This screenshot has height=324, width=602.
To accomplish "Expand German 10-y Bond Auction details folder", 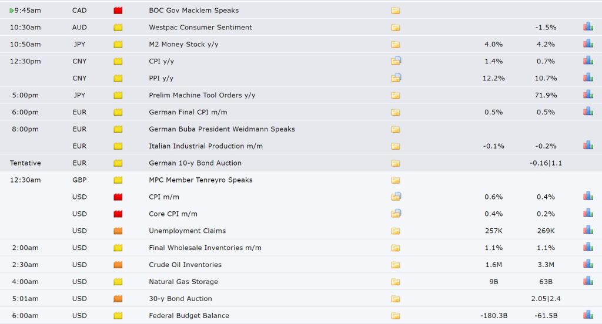I will click(396, 163).
